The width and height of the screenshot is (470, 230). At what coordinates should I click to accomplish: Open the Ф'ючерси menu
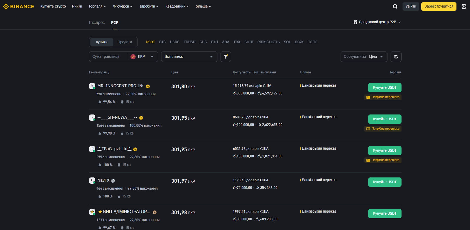[122, 7]
